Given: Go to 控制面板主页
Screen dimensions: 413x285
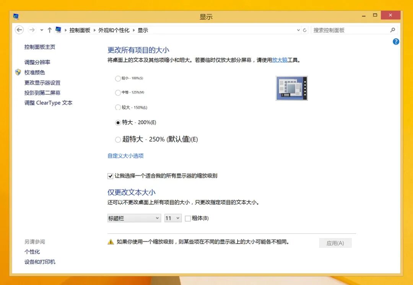Looking at the screenshot, I should [x=40, y=47].
